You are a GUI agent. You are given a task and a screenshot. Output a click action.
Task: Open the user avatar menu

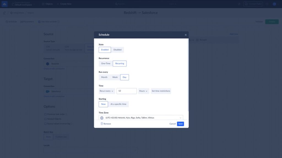pos(275,4)
